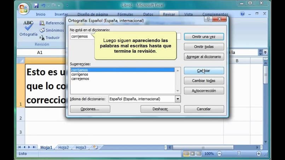285x160 pixels.
Task: Go to last sheet navigation arrow
Action: pyautogui.click(x=34, y=147)
